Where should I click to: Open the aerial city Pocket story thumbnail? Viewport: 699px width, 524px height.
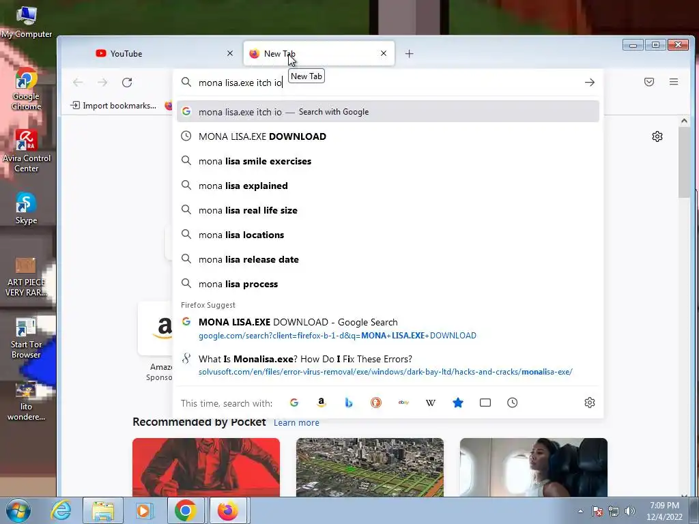click(x=369, y=467)
